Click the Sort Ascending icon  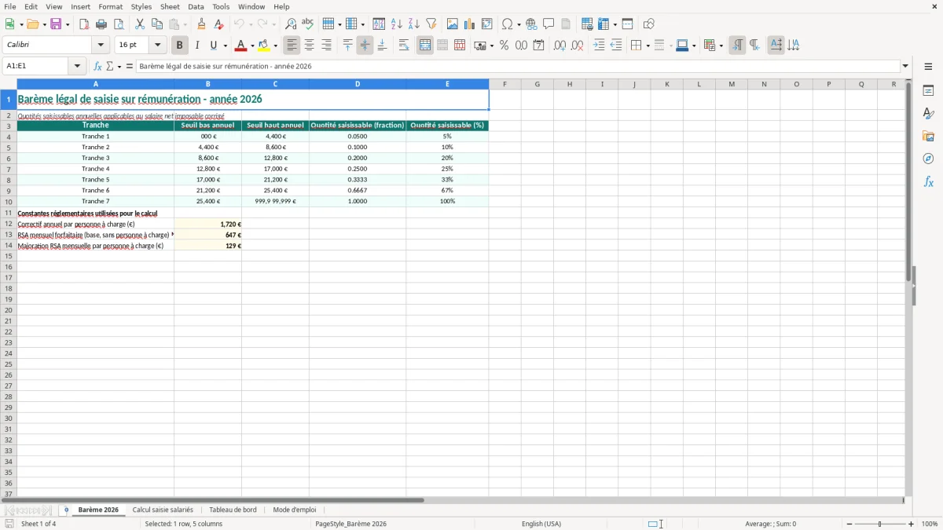click(397, 24)
